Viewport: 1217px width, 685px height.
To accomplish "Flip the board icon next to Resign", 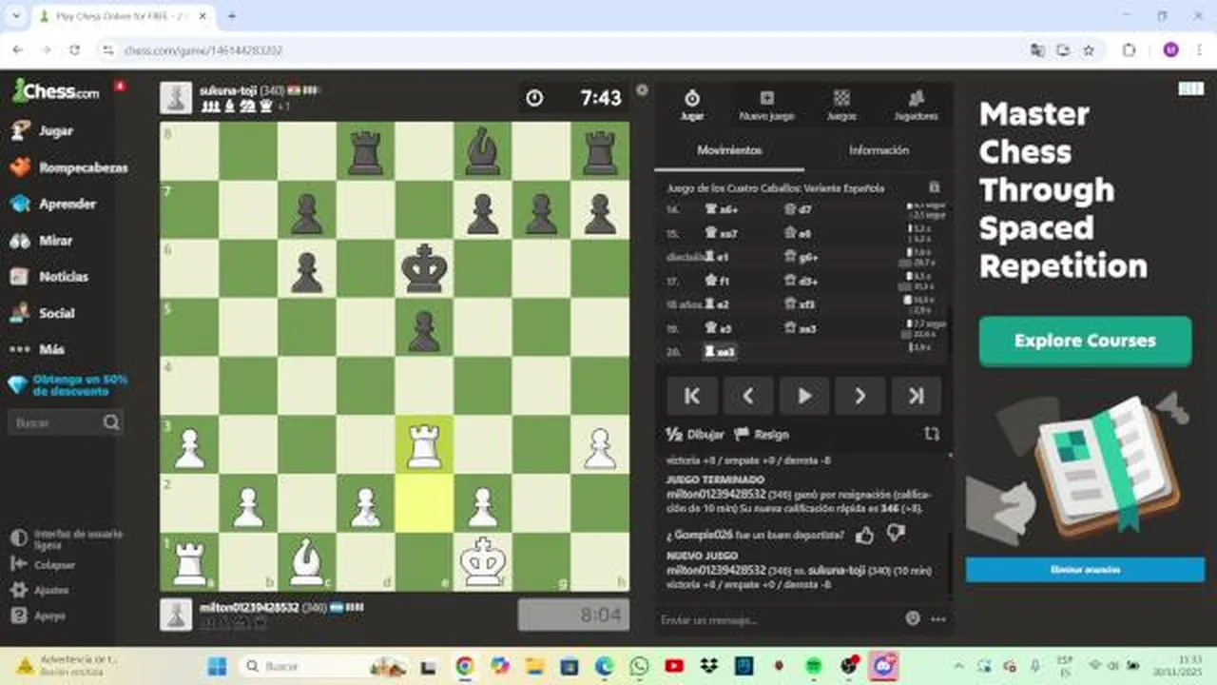I will coord(932,434).
